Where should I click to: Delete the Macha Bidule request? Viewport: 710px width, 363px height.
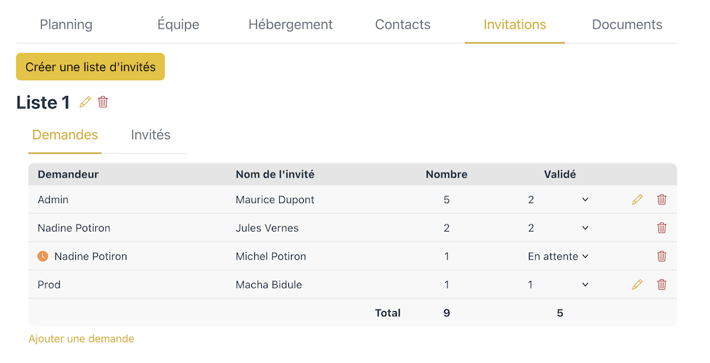[662, 285]
